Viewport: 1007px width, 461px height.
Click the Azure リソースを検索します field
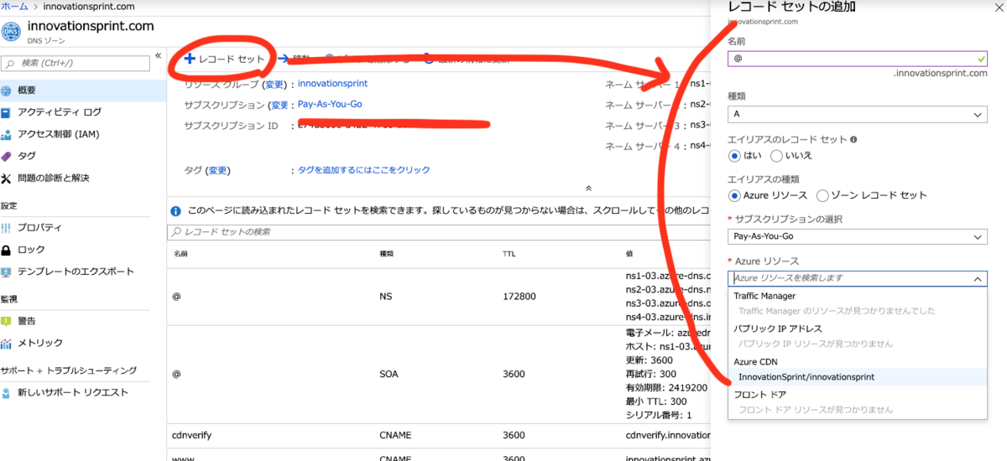coord(858,278)
